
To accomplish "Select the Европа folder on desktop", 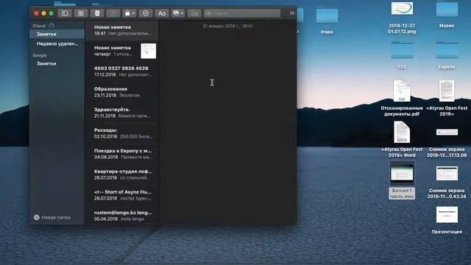I will (447, 56).
